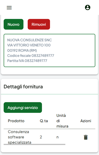Image resolution: width=99 pixels, height=155 pixels.
Task: Click the Q.ta column header
Action: tap(44, 121)
